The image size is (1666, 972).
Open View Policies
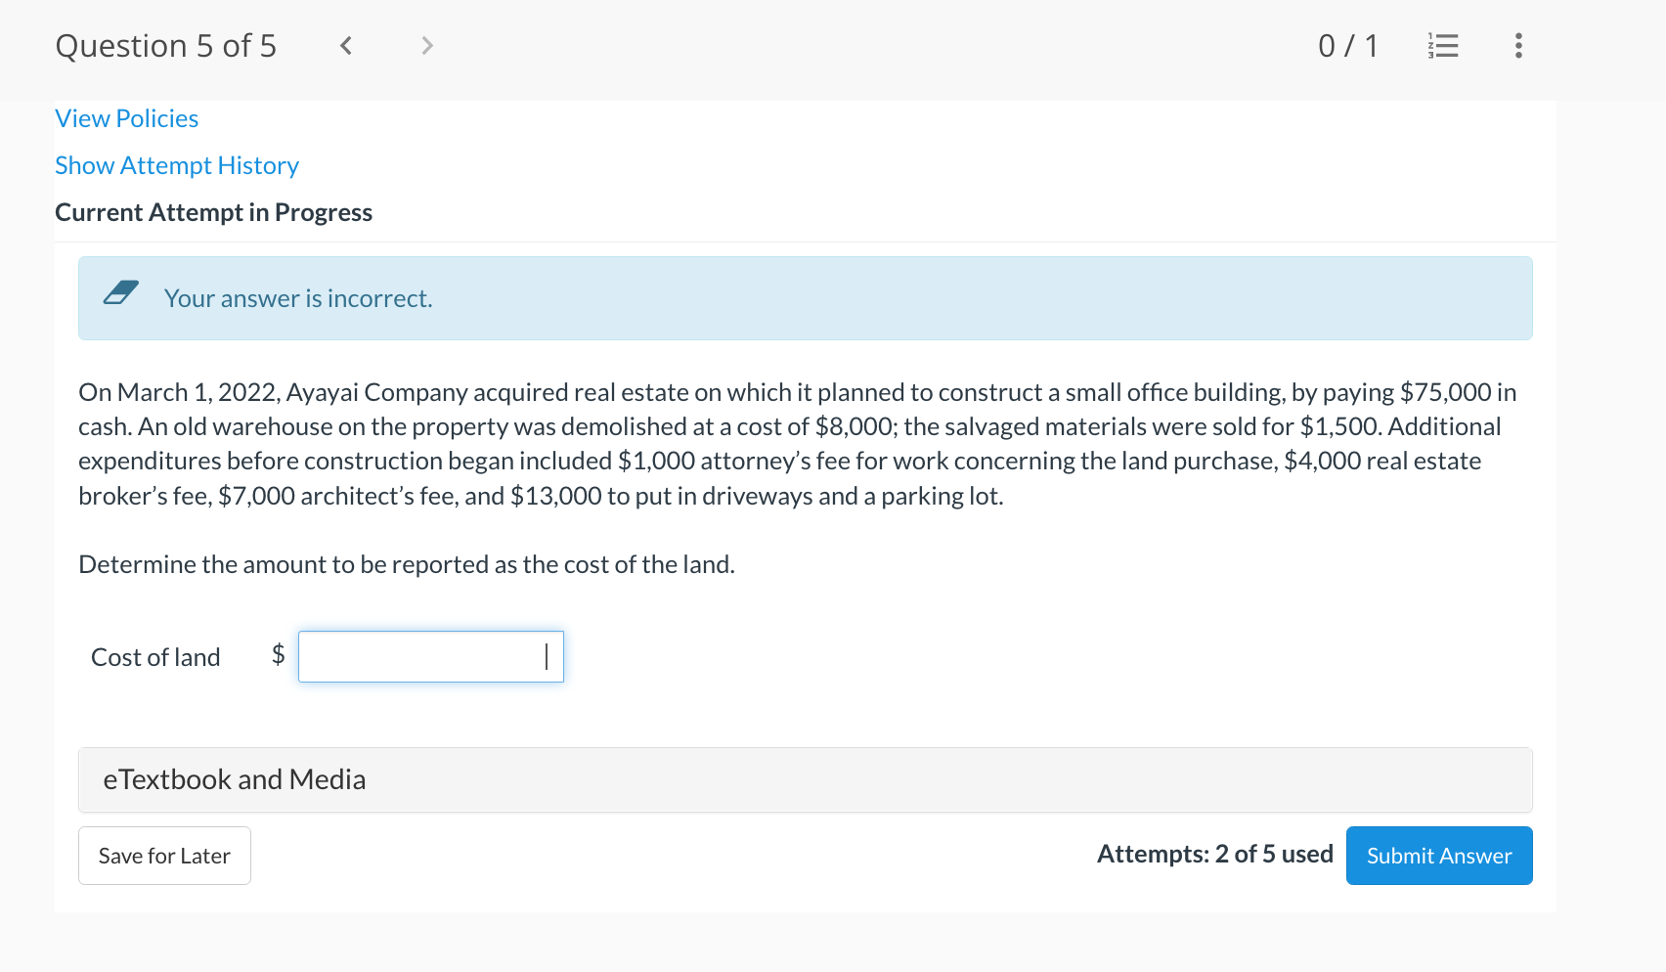click(x=126, y=117)
